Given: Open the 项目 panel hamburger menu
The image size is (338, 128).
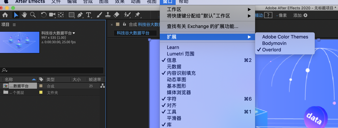Looking at the screenshot, I should pos(14,25).
